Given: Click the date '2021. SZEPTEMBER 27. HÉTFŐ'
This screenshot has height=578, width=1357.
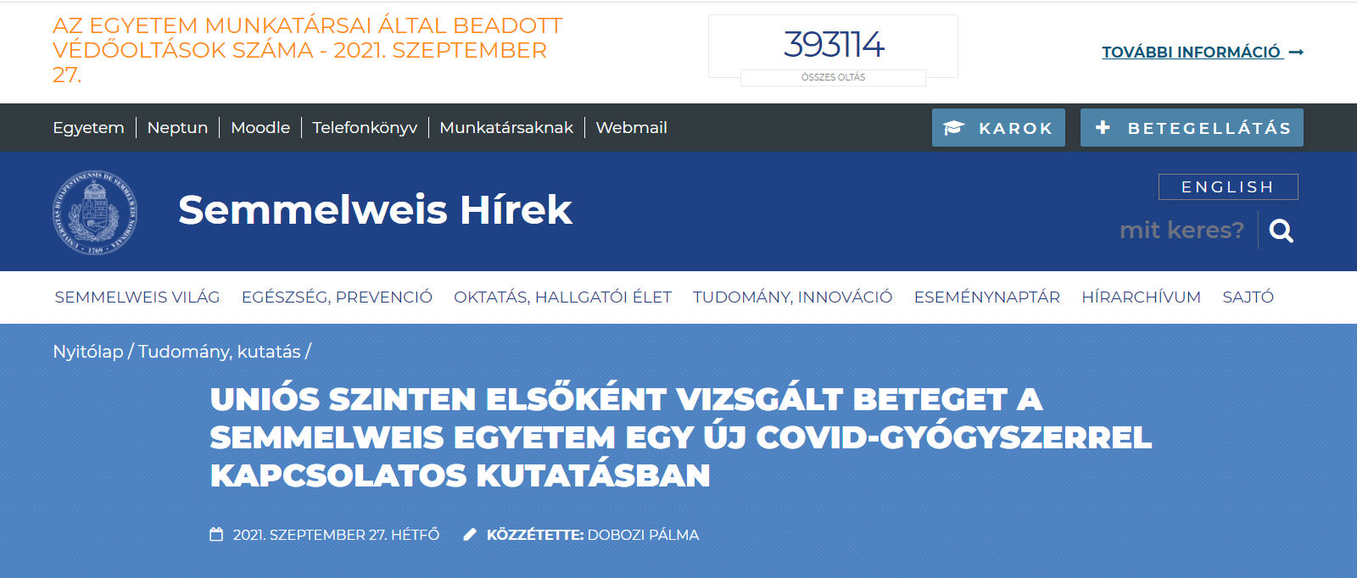Looking at the screenshot, I should [336, 535].
